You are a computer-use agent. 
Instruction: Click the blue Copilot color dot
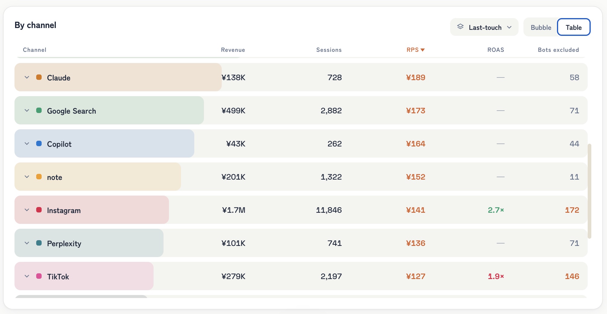[39, 143]
